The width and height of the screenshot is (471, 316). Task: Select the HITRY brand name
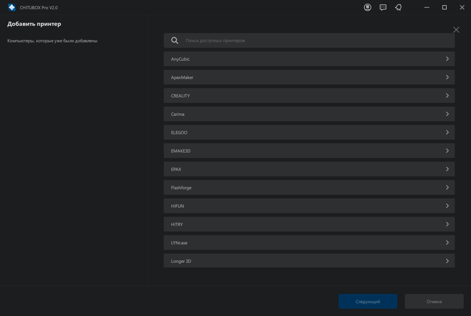coord(177,225)
